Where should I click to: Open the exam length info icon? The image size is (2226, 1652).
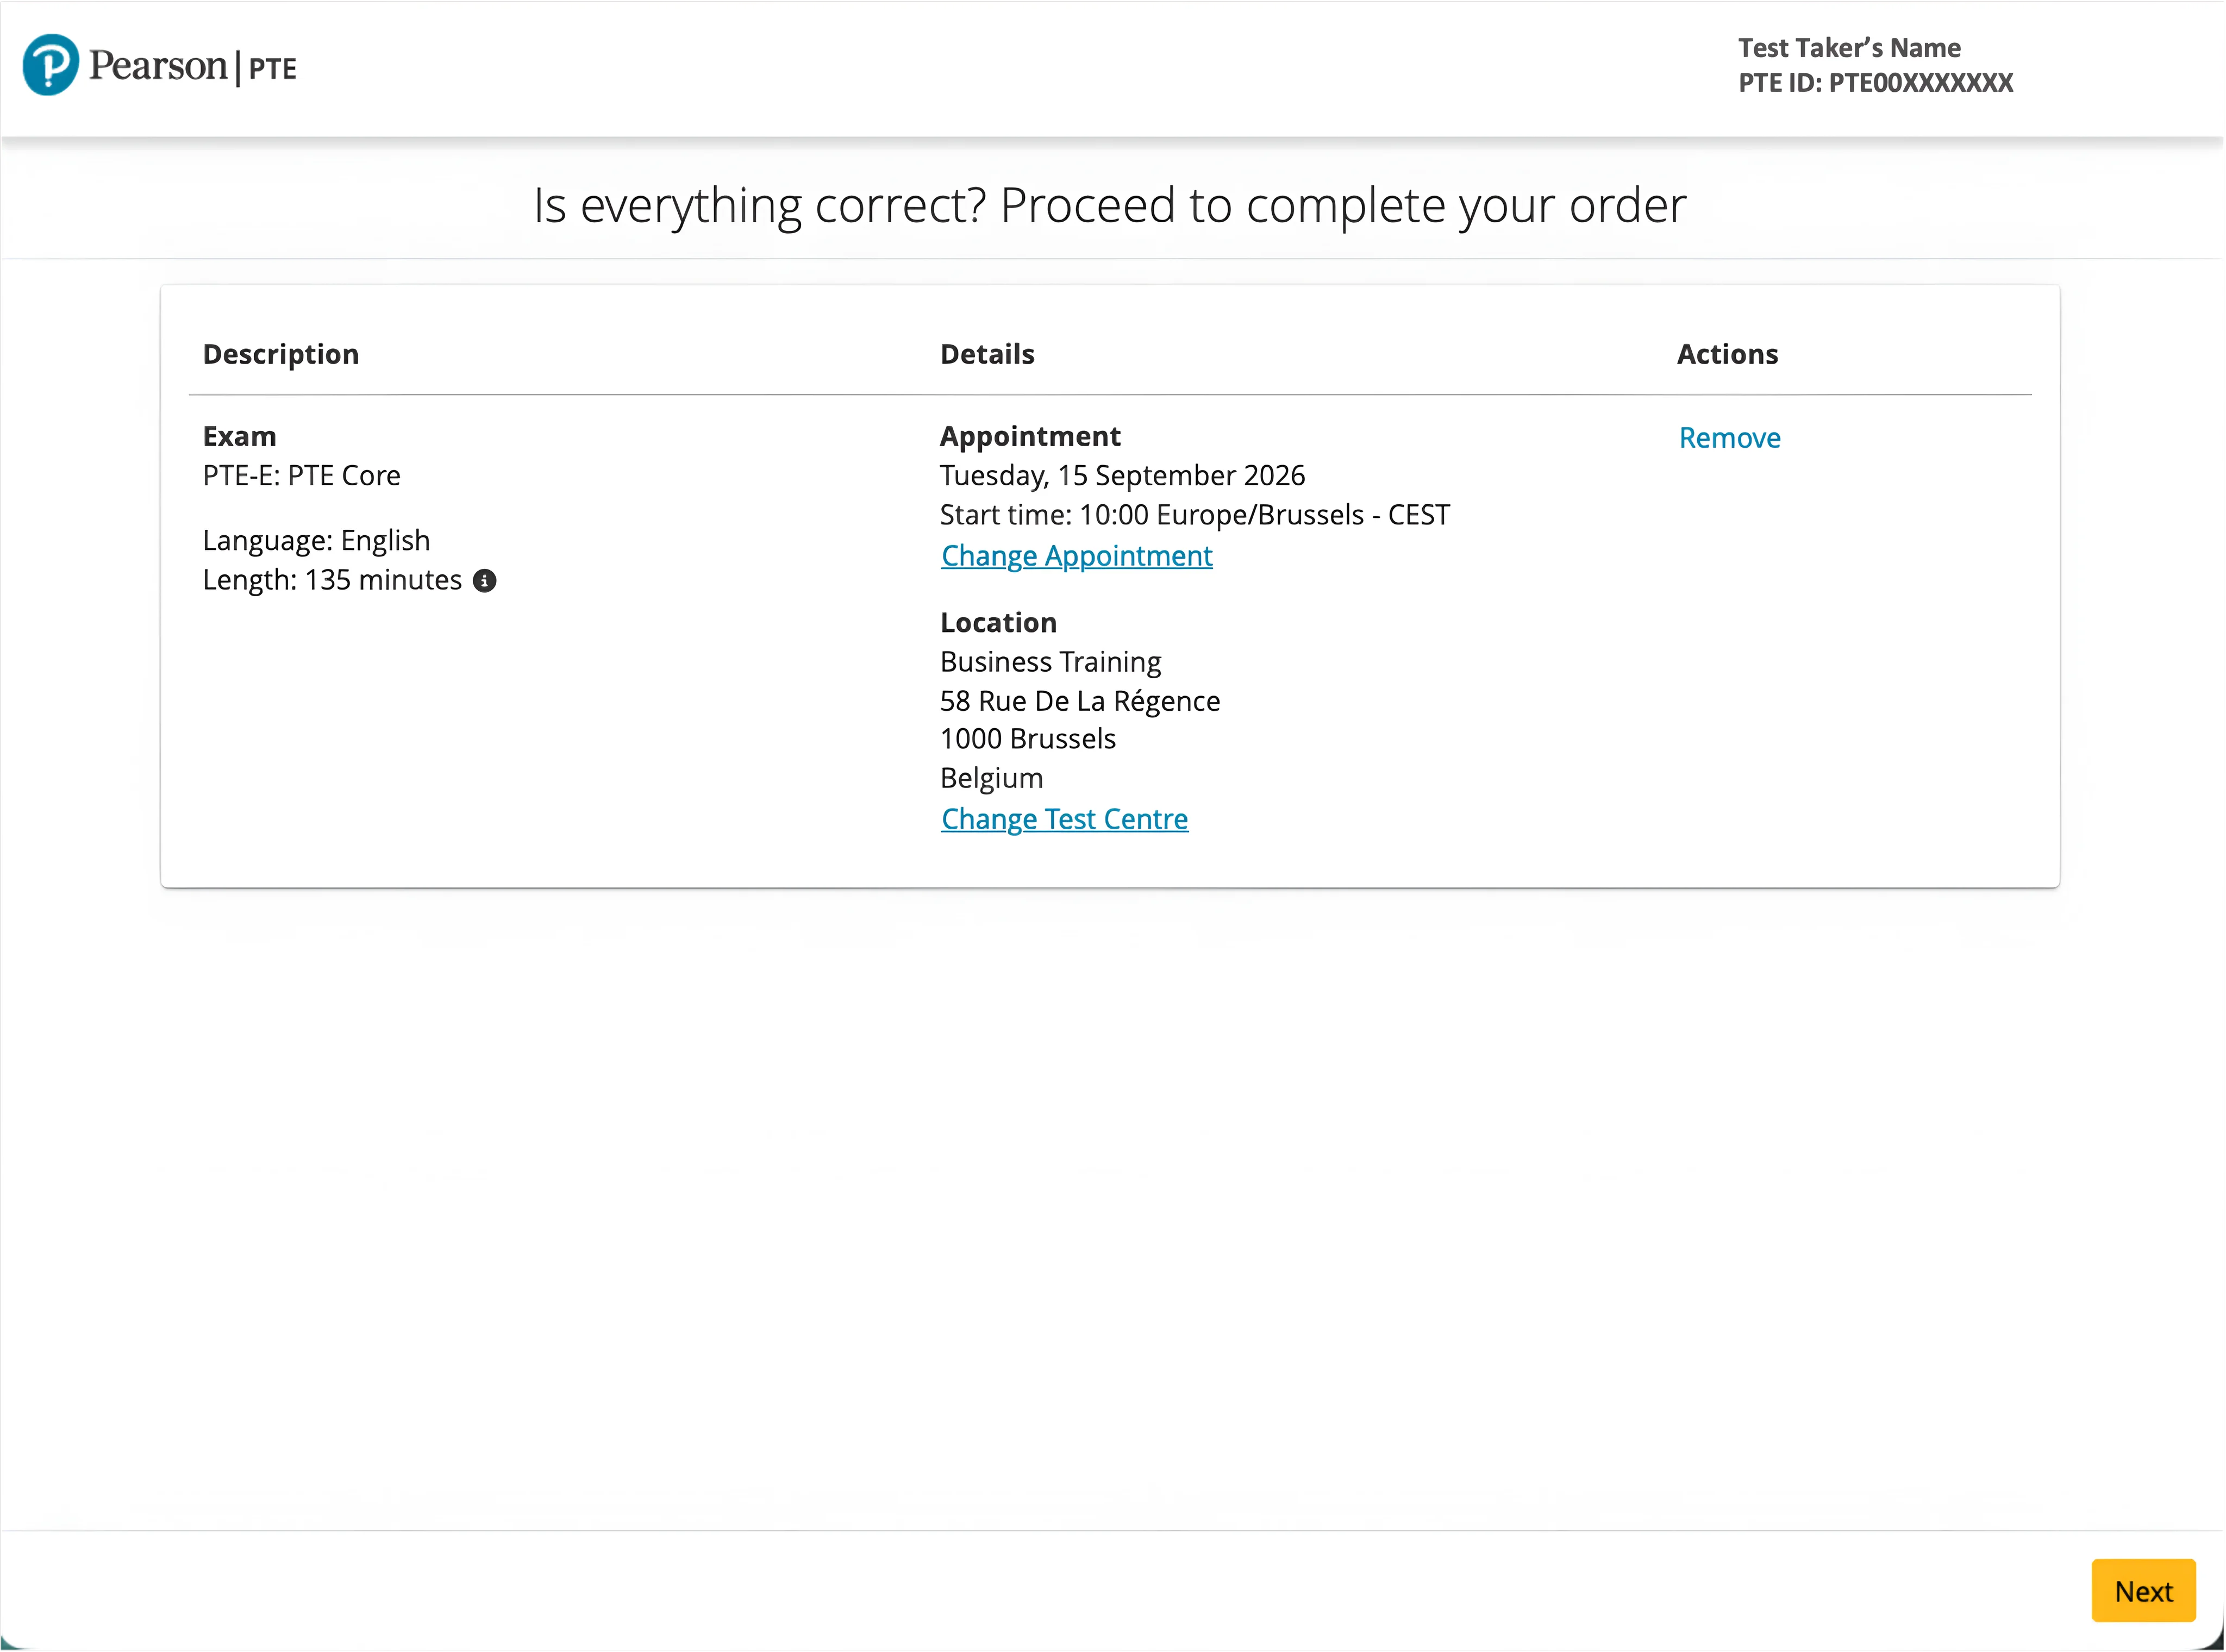click(x=484, y=581)
